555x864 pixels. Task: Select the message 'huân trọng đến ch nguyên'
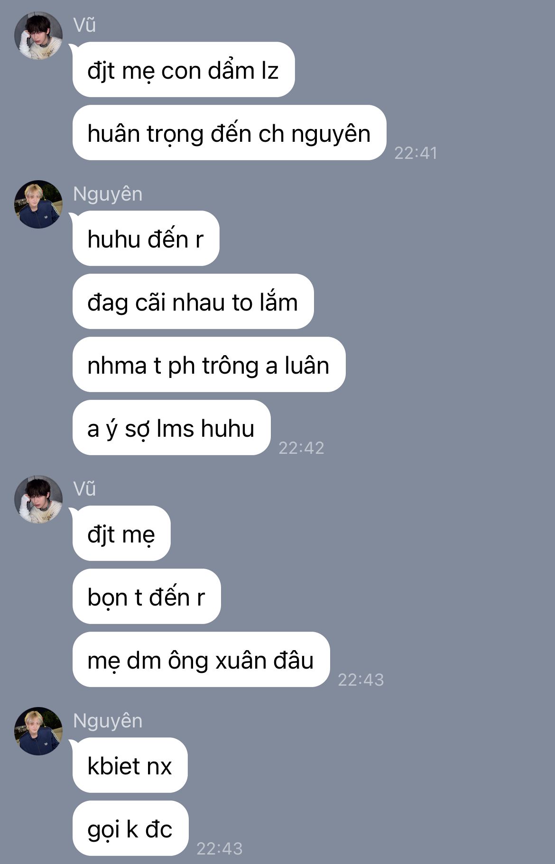(x=229, y=133)
